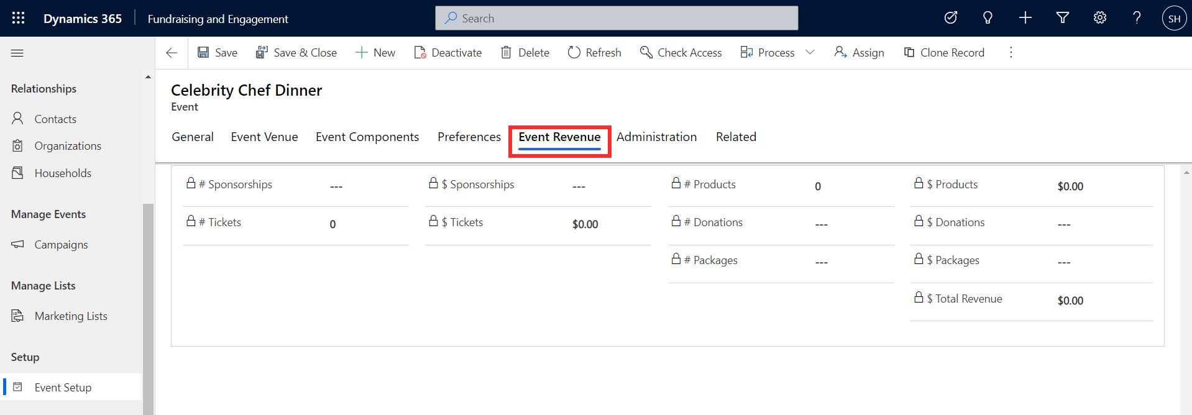Click the Organizations building icon
This screenshot has height=415, width=1192.
click(17, 145)
